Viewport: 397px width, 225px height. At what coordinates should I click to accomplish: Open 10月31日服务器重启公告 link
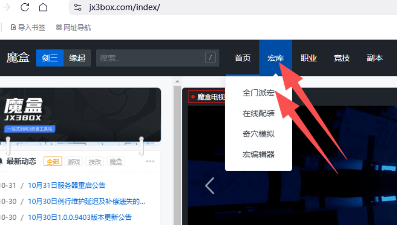click(x=67, y=186)
